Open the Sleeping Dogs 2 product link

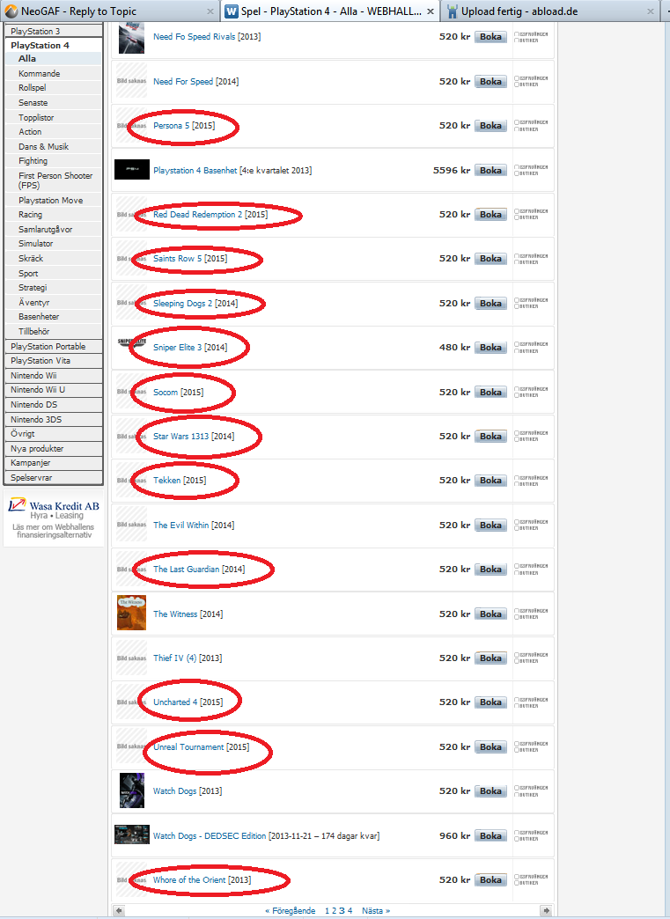pyautogui.click(x=182, y=303)
